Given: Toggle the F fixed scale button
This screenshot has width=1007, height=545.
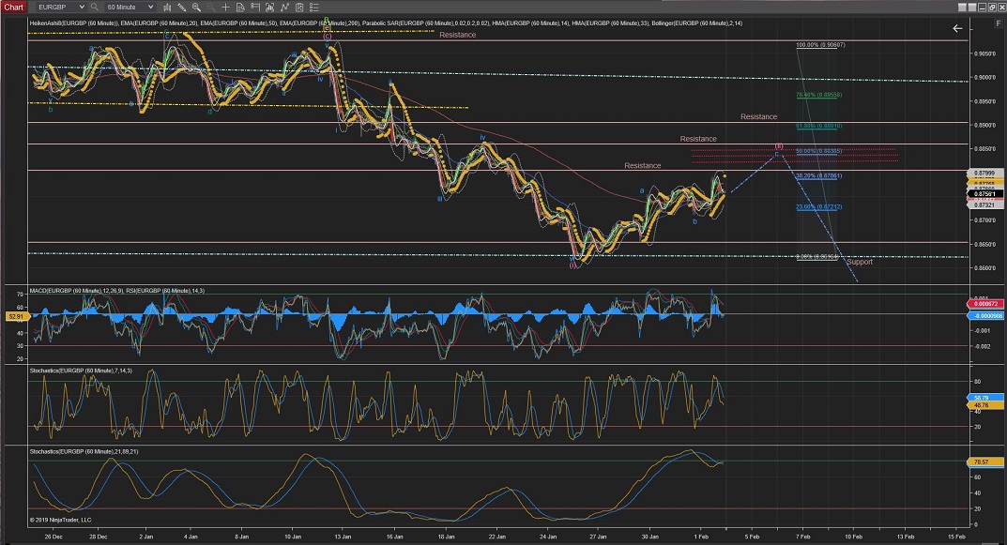Looking at the screenshot, I should tap(998, 23).
